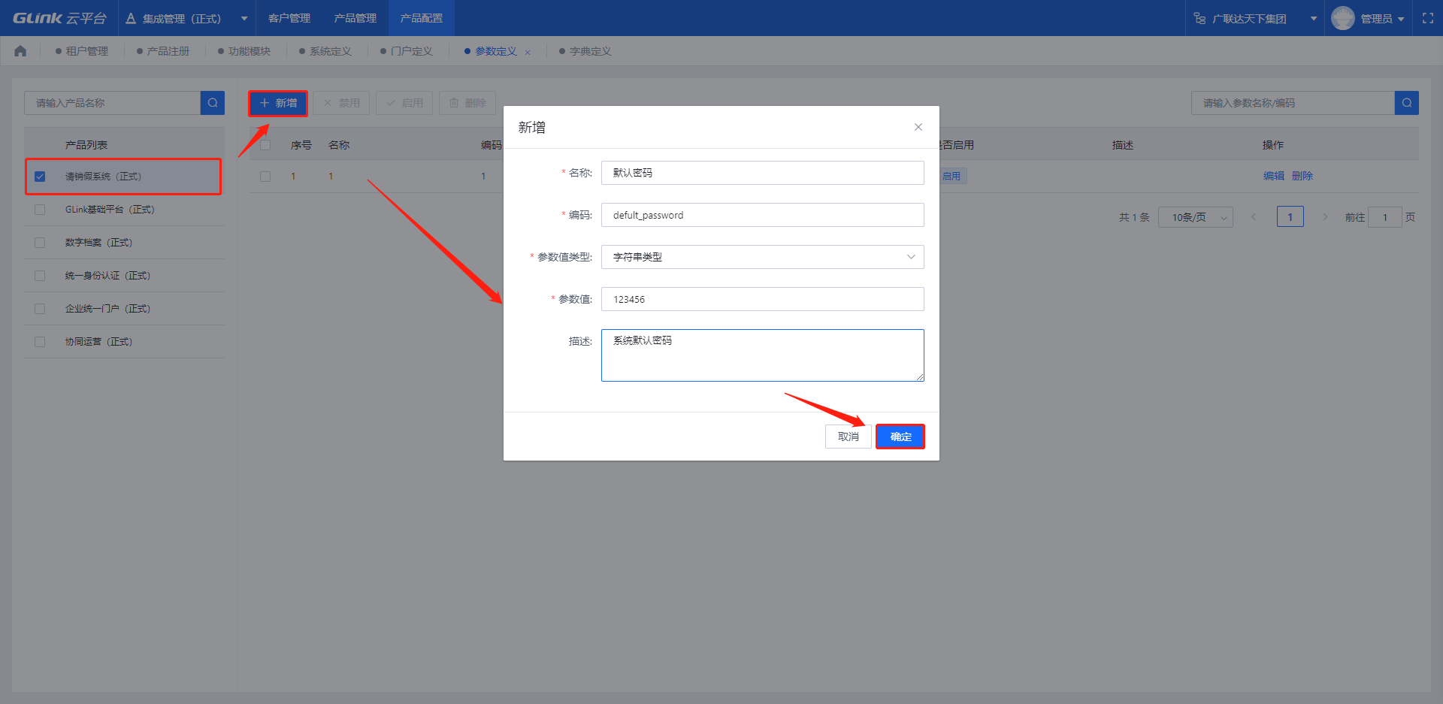The image size is (1443, 704).
Task: Click the 前往 page jump input
Action: pos(1385,217)
